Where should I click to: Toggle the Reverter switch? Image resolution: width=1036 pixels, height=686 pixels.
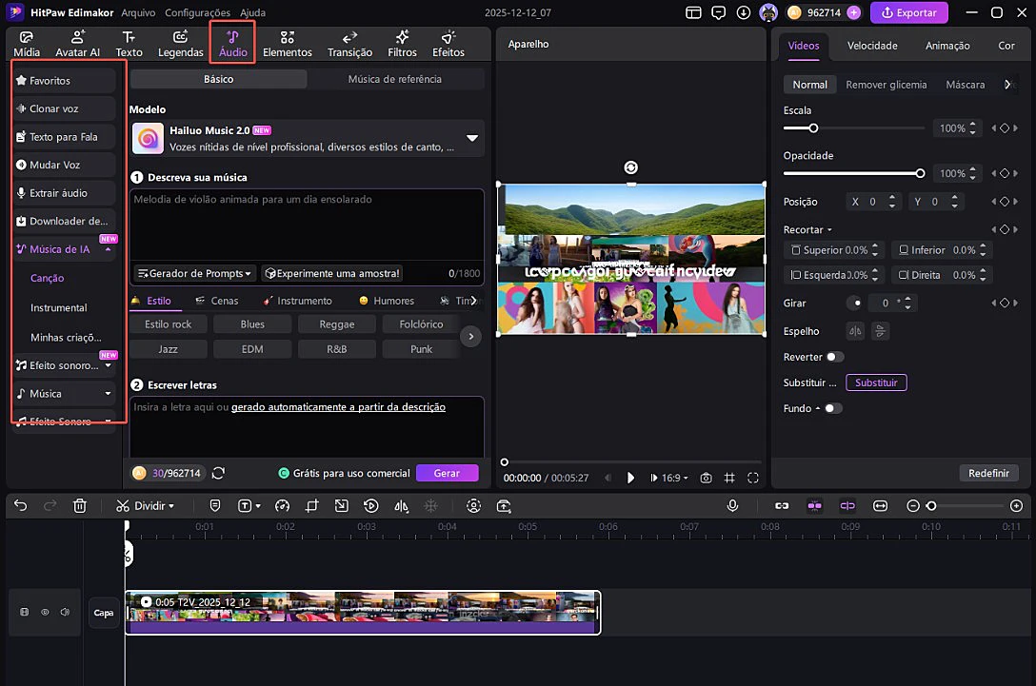click(834, 357)
